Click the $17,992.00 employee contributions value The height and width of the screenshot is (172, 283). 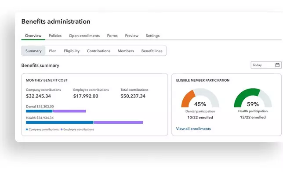pyautogui.click(x=86, y=96)
